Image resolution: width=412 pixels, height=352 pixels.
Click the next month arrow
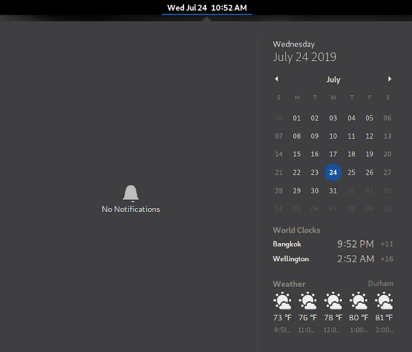tap(390, 79)
